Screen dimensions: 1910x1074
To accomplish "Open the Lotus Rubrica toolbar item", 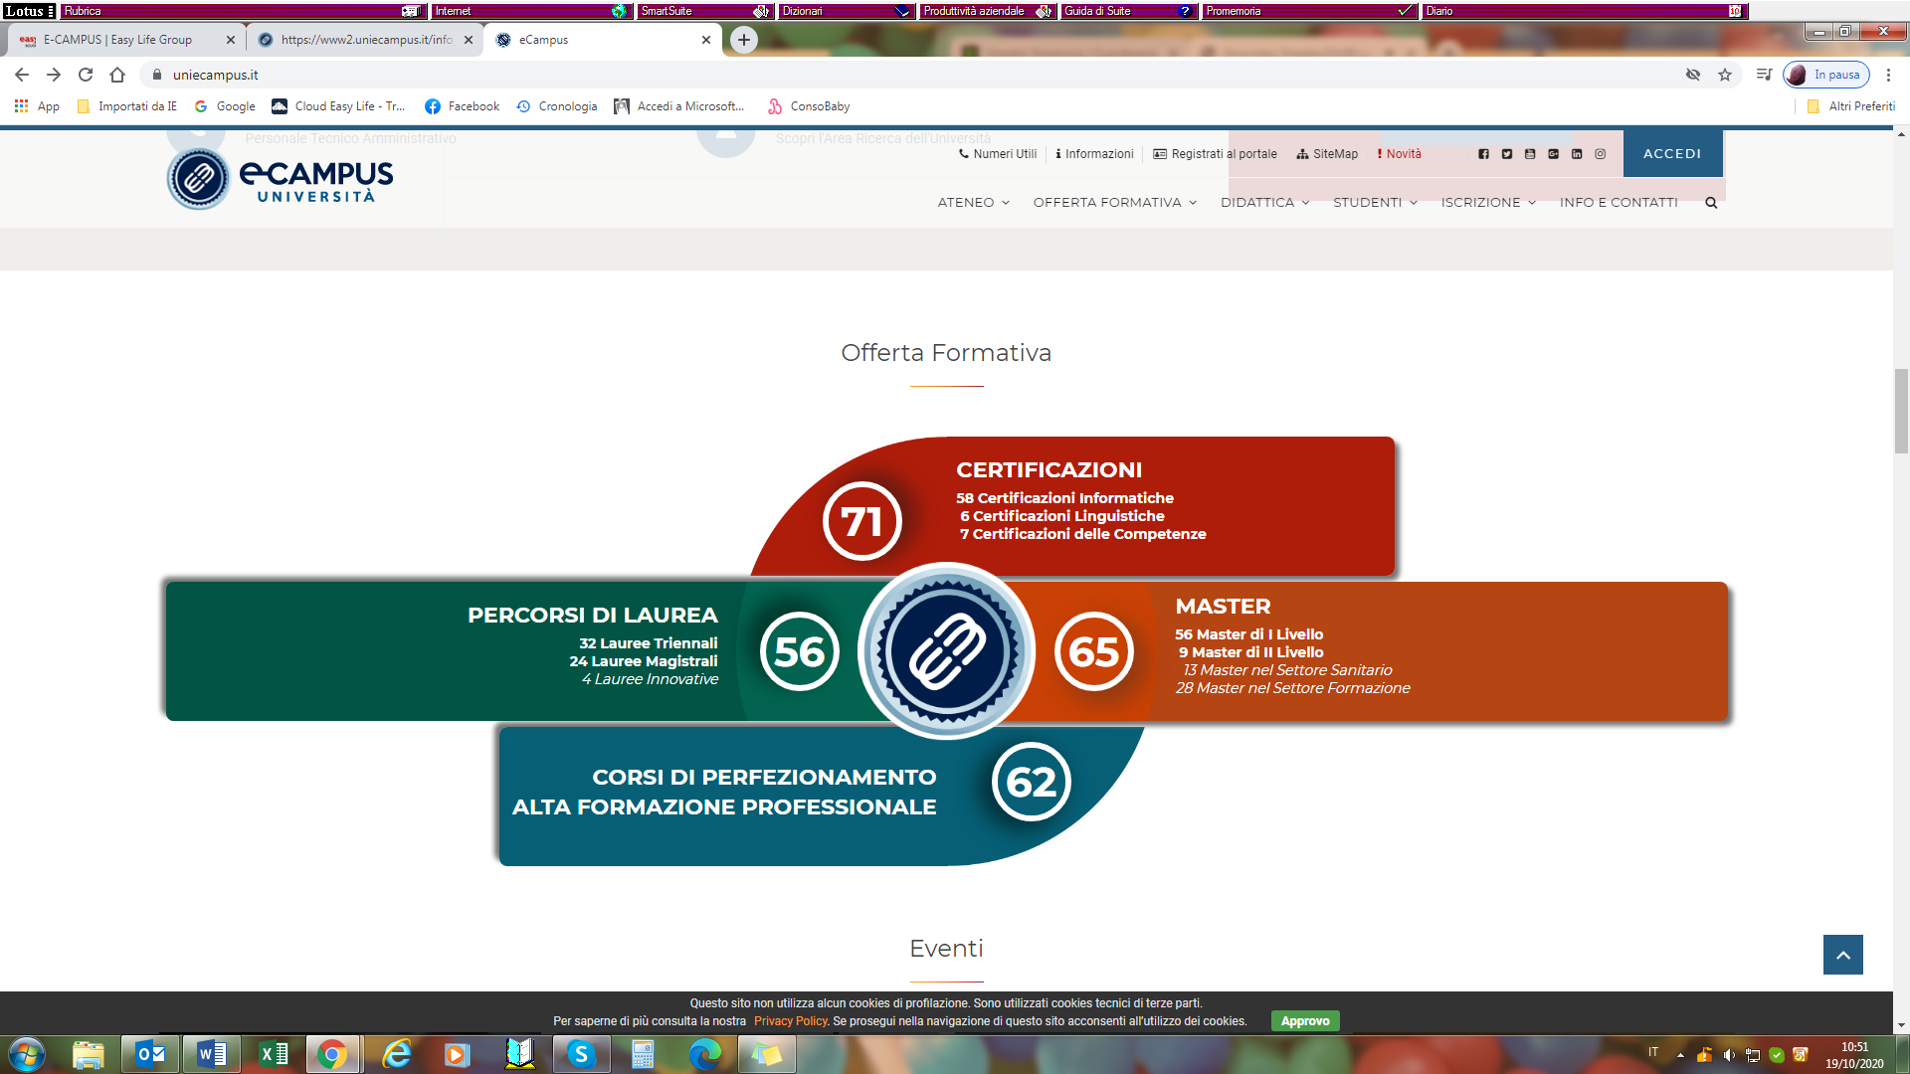I will (243, 11).
